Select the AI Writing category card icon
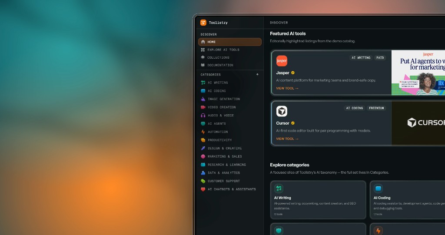The height and width of the screenshot is (235, 445). 279,189
